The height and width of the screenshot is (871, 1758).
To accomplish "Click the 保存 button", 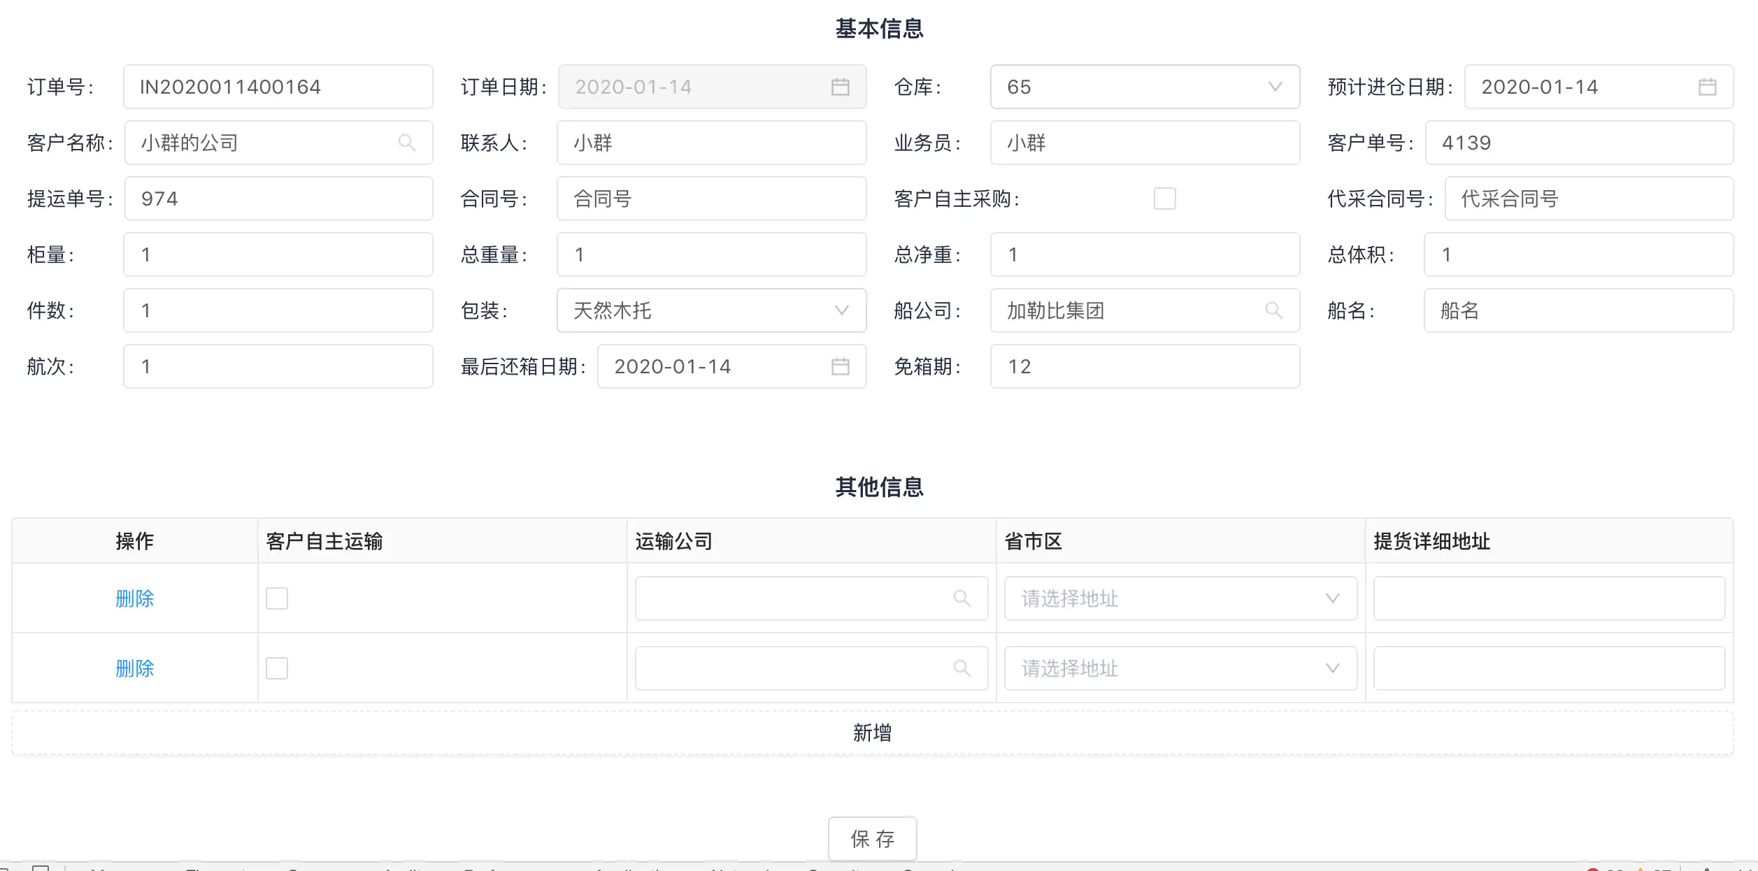I will click(x=872, y=838).
